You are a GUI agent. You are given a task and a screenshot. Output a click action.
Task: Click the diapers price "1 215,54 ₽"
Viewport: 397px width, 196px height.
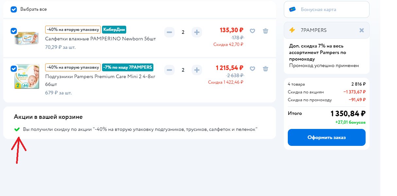pyautogui.click(x=230, y=68)
